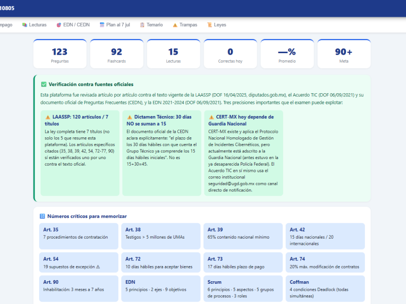Open the Art. 42 días nacionales card

[325, 236]
